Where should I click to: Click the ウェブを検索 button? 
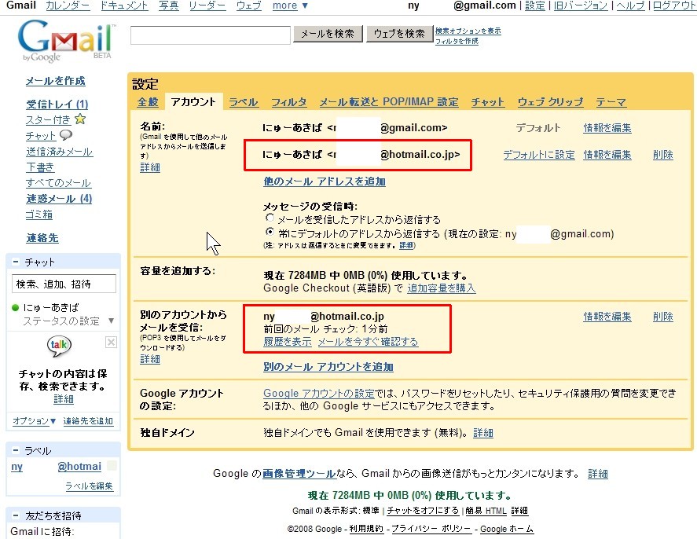point(399,34)
